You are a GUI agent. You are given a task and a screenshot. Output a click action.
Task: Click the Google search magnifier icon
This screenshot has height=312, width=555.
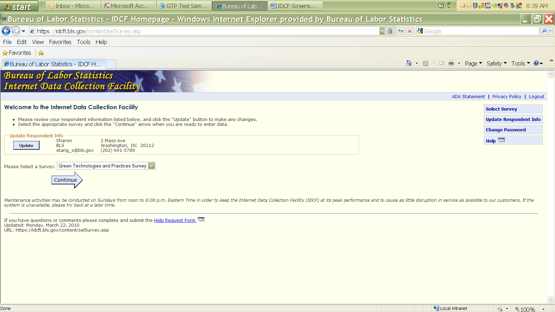click(x=545, y=31)
